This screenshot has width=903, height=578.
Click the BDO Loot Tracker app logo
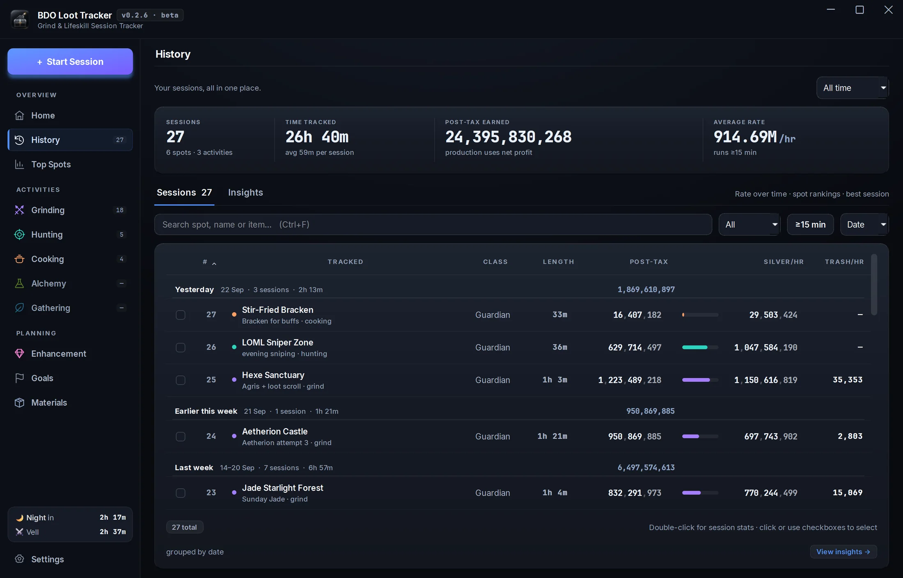20,19
